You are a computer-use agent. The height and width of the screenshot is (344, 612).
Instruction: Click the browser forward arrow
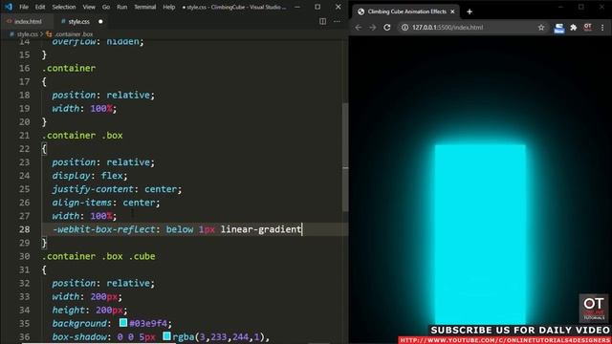click(x=372, y=28)
